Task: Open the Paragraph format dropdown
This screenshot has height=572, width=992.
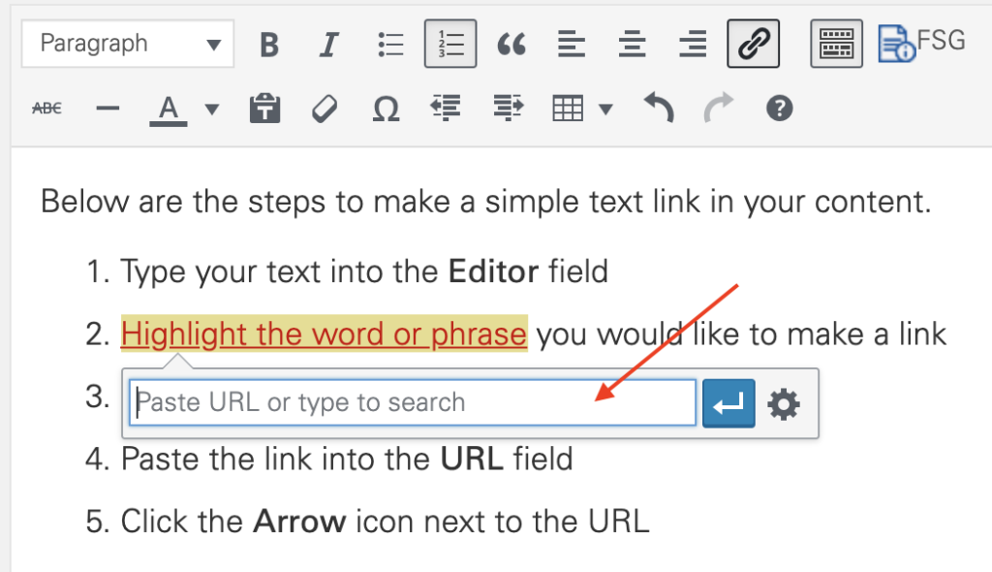Action: coord(128,44)
